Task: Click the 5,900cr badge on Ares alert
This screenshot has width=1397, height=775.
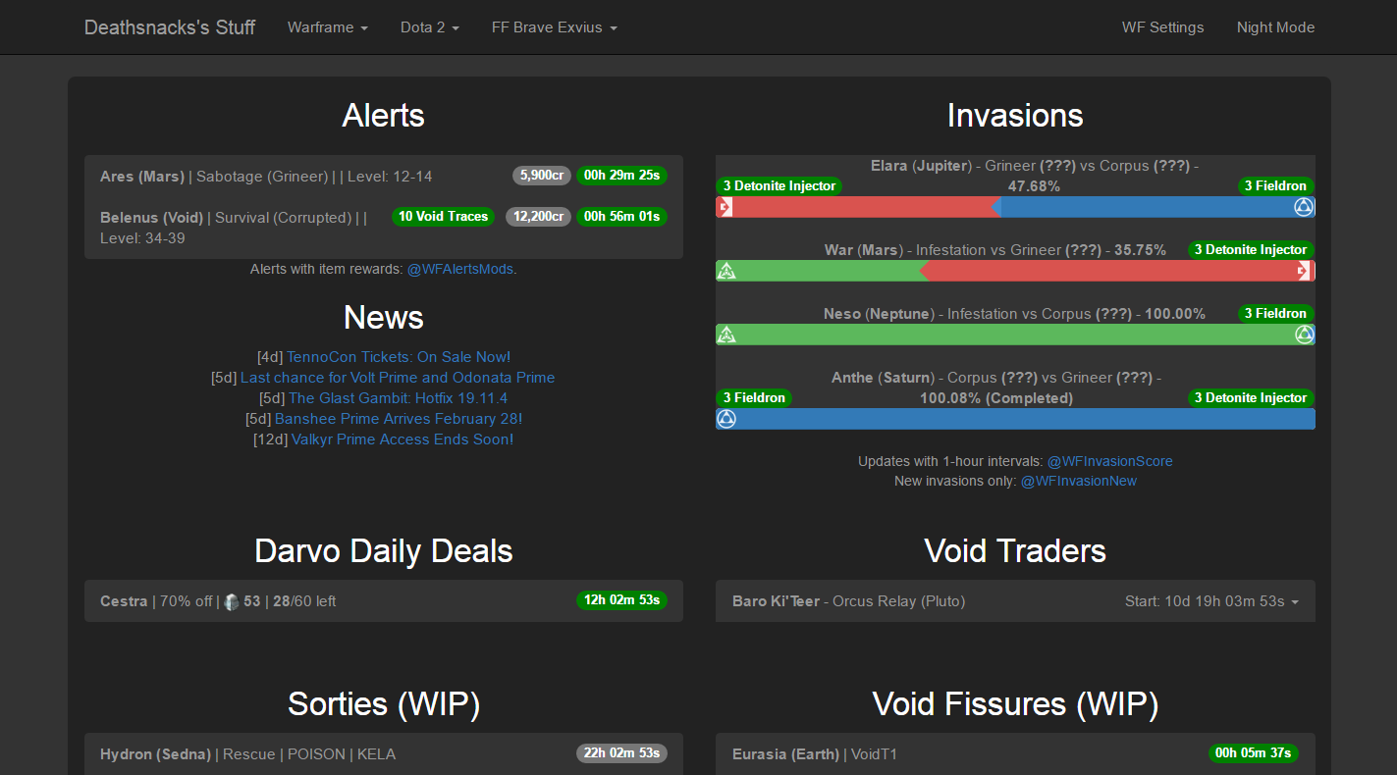Action: coord(542,176)
